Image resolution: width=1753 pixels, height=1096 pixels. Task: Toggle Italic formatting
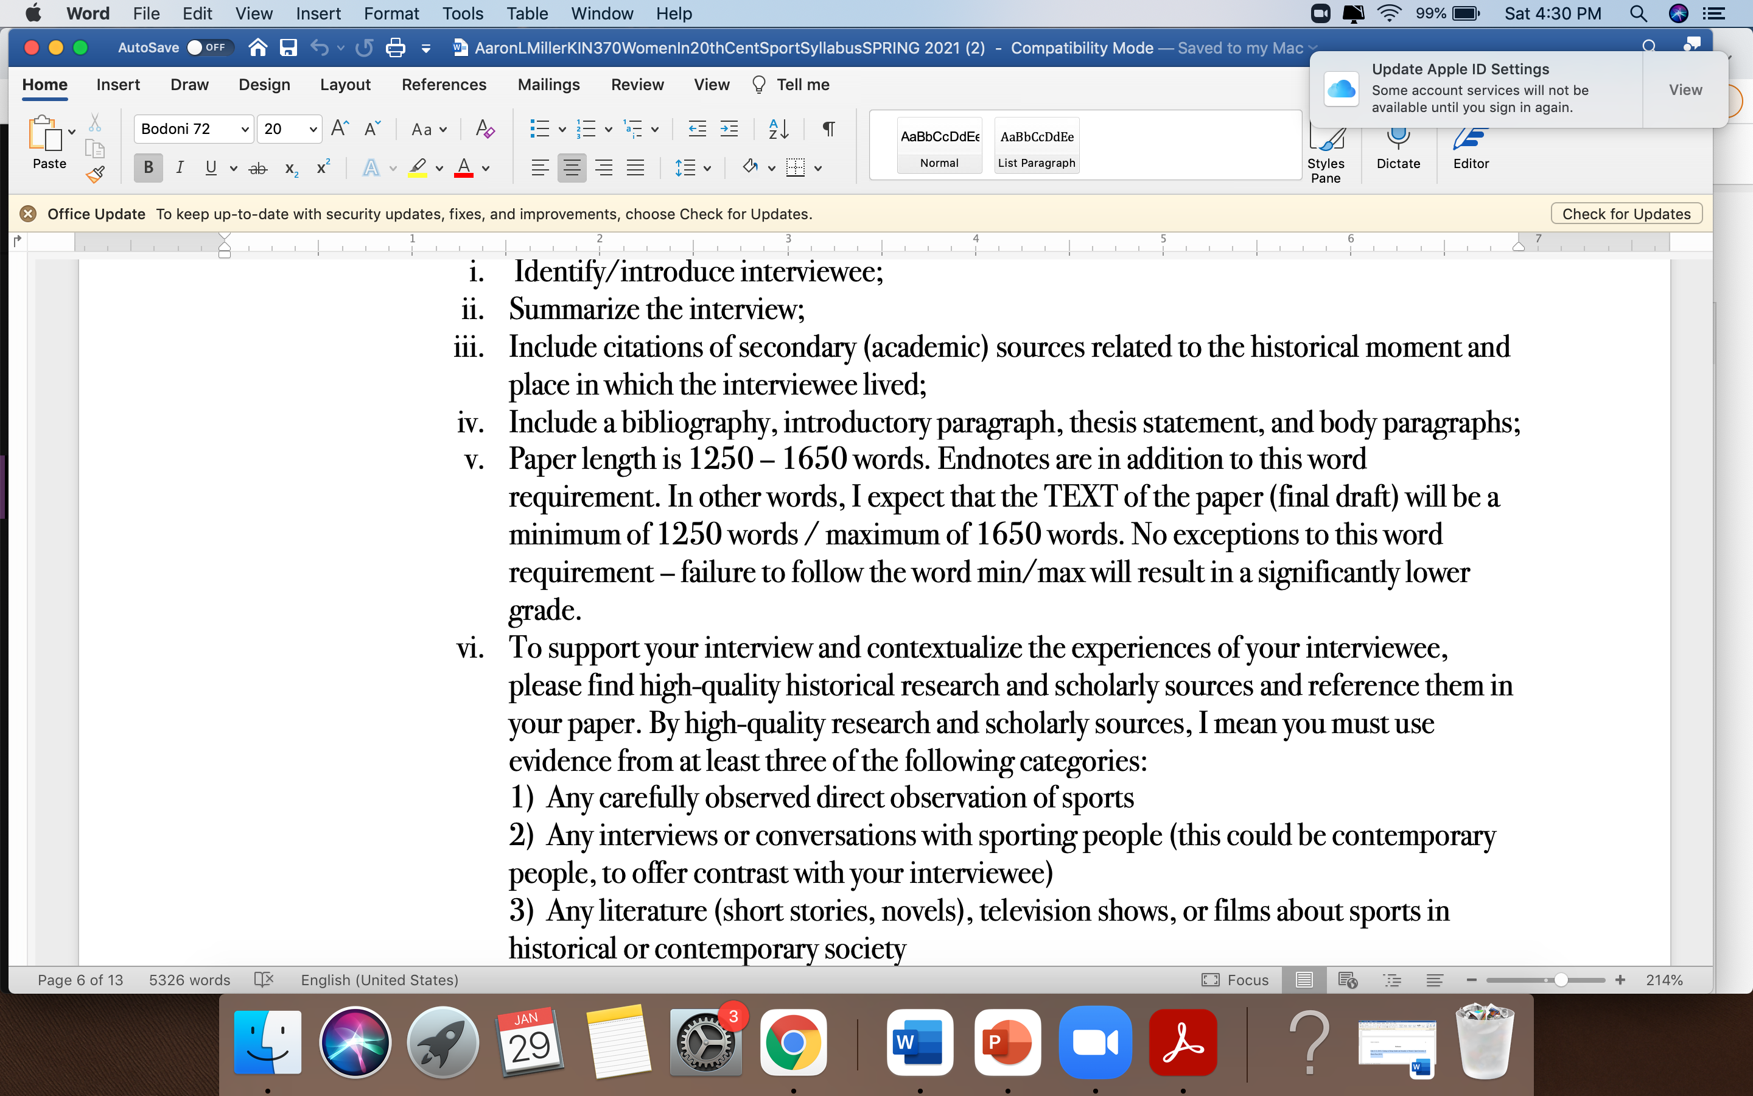[180, 168]
